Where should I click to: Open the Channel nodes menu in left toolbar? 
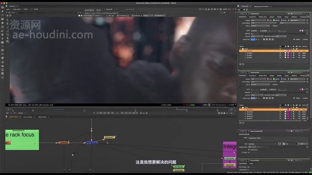[x=2, y=19]
